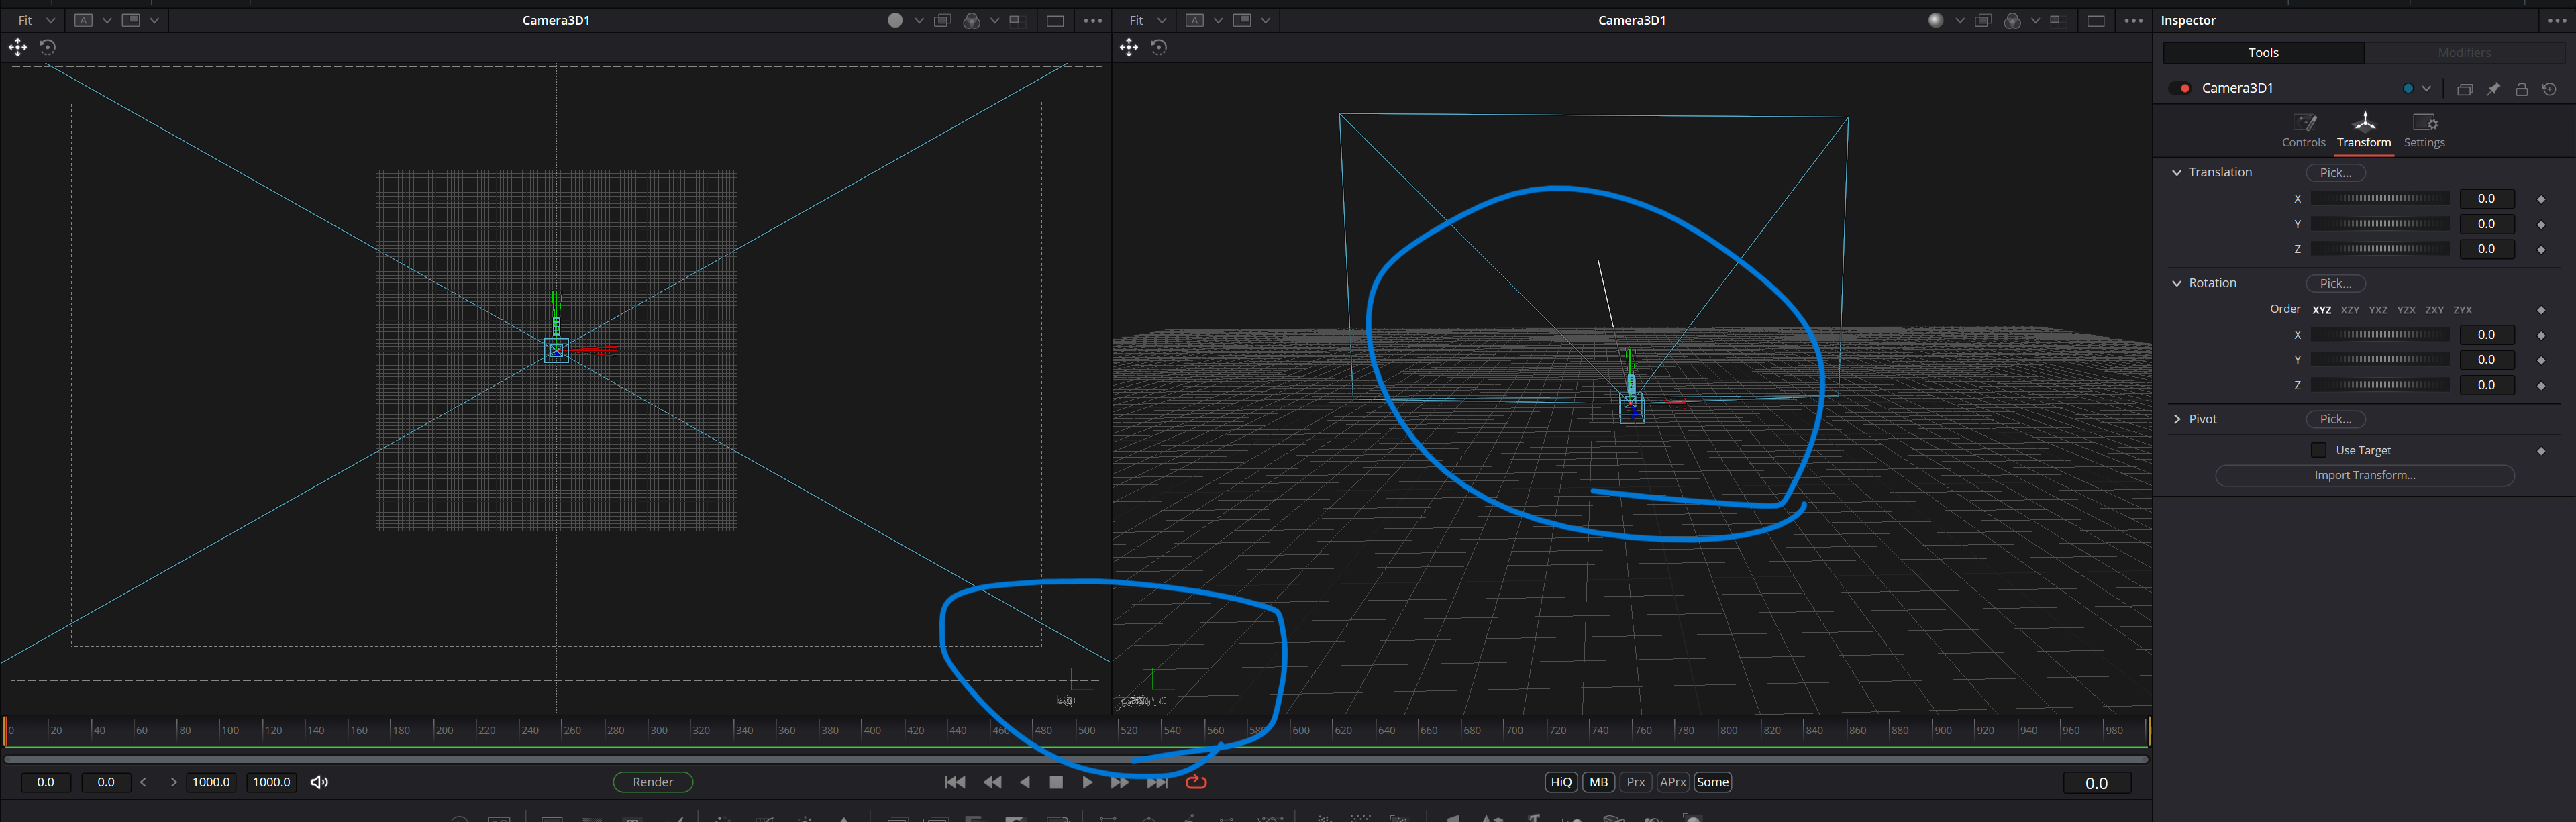Toggle Prx proxy mode

[x=1636, y=782]
